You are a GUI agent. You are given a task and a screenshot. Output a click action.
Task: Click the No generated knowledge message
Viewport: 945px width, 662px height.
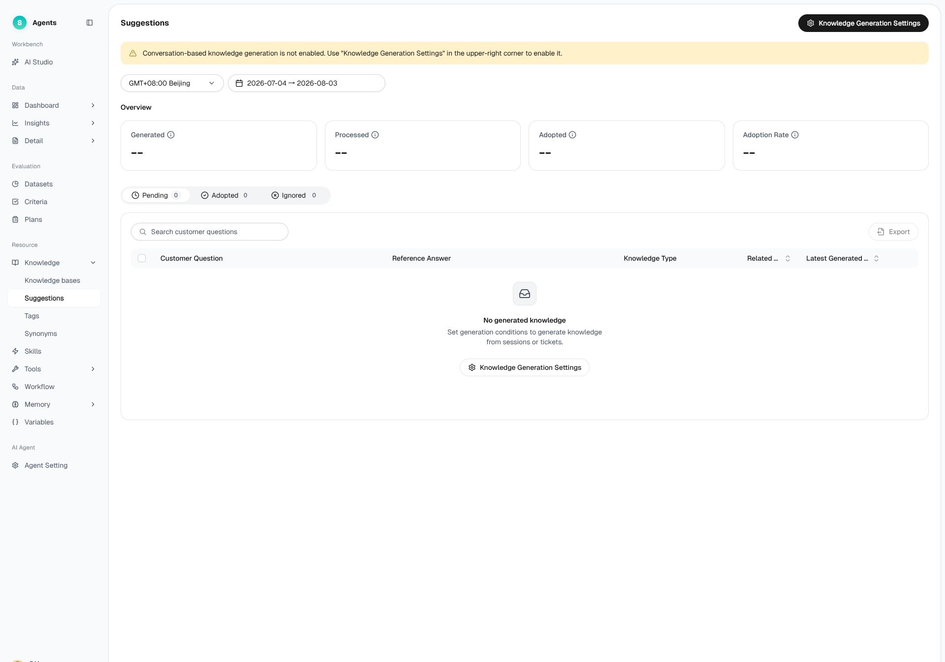tap(525, 320)
